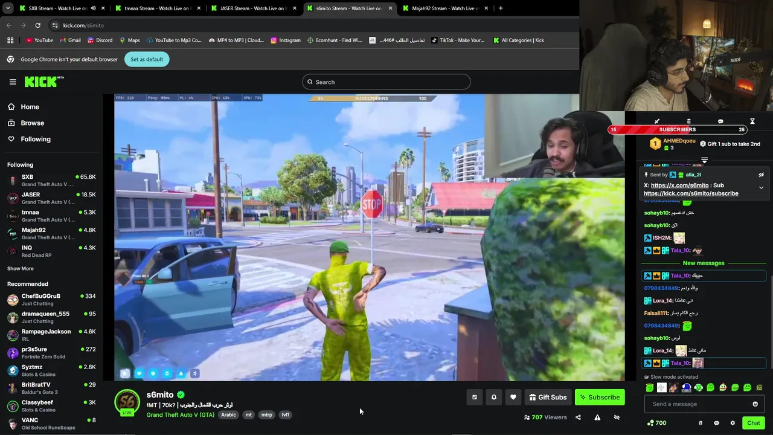The image size is (773, 435).
Task: Open Chrome apps grid shortcut
Action: click(10, 40)
